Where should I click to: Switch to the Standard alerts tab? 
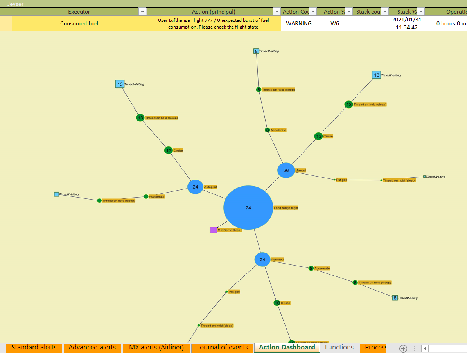[x=34, y=348]
